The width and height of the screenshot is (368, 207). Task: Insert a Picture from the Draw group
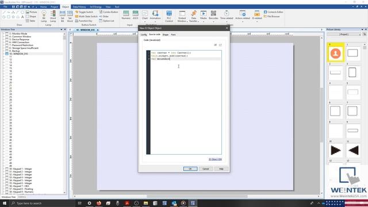32,12
